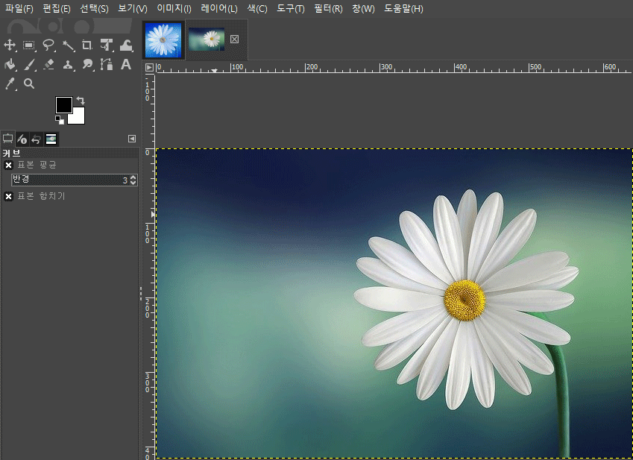Select the Crop tool

point(87,45)
